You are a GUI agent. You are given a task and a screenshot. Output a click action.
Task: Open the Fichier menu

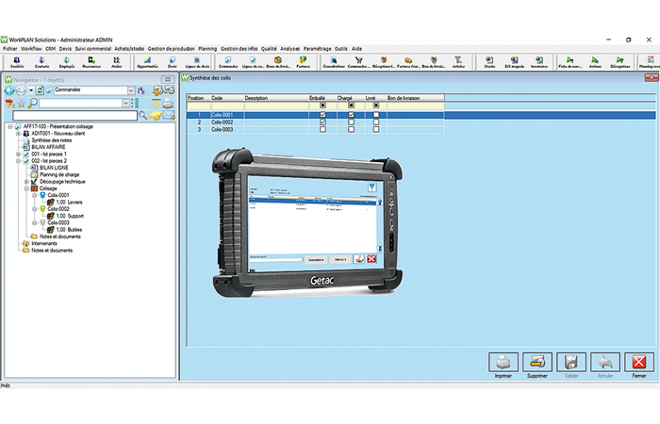point(10,49)
